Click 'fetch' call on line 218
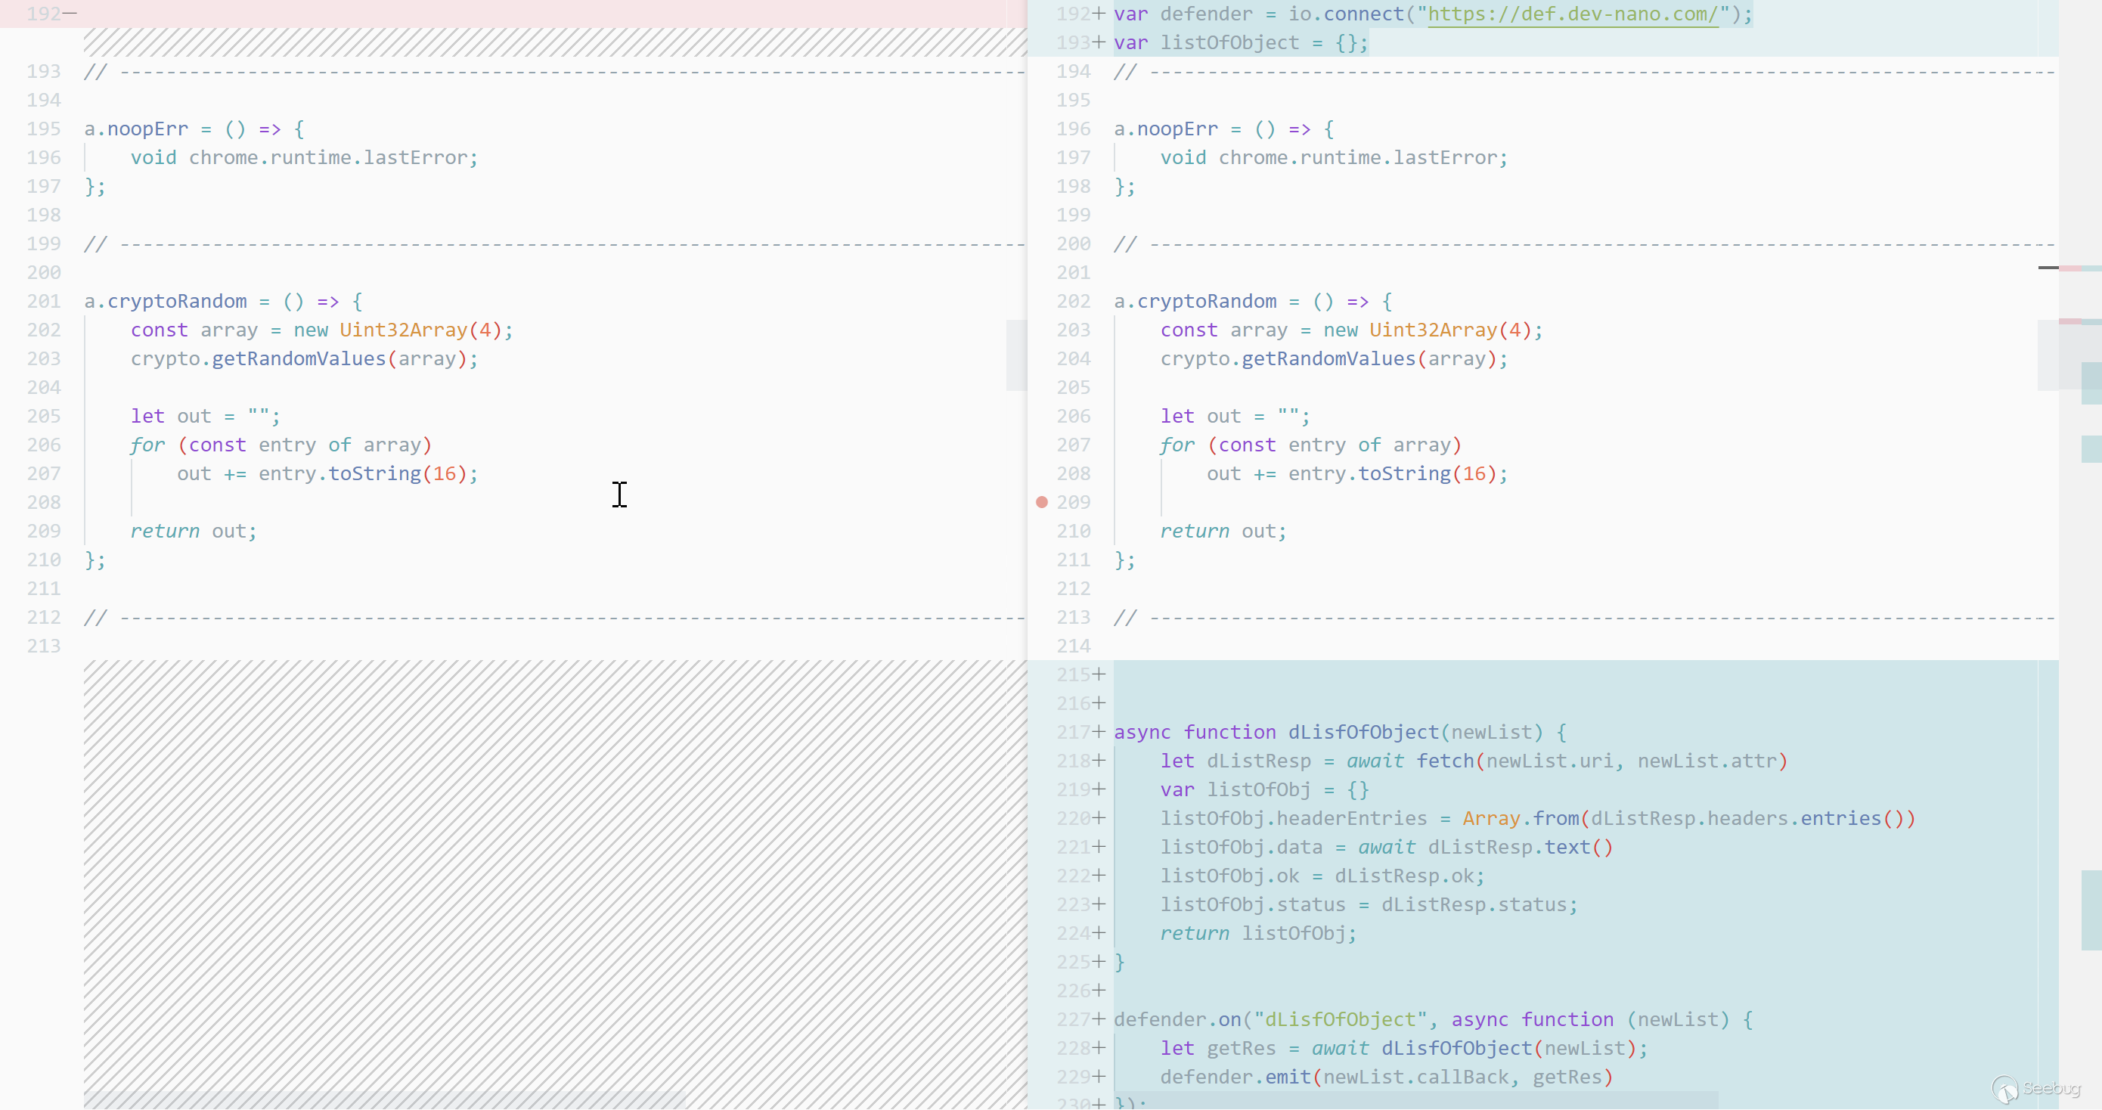 click(x=1444, y=761)
